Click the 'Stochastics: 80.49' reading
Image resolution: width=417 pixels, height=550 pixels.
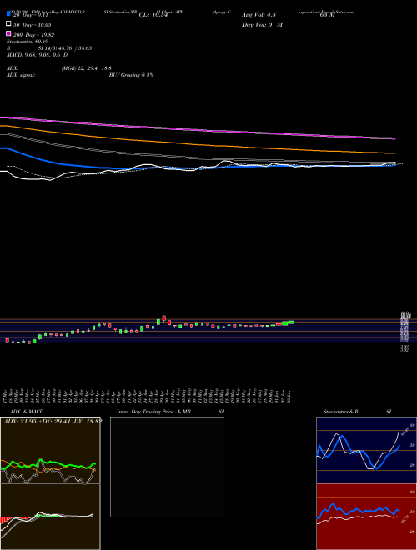point(28,42)
